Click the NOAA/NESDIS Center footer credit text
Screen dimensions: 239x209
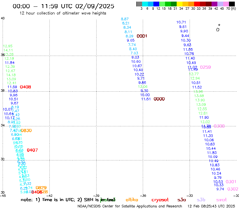click(130, 206)
